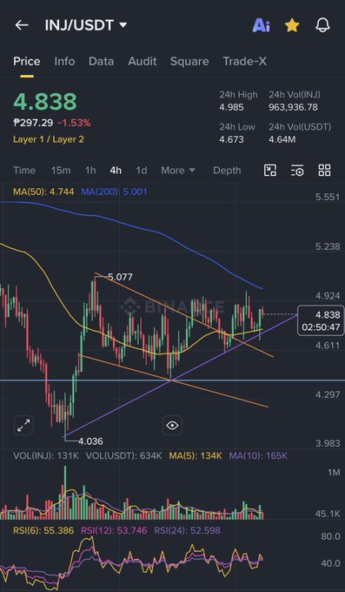The height and width of the screenshot is (592, 345).
Task: Tap the MA(5): 134K volume label
Action: coord(196,455)
